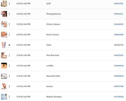Follow the #56361095 asset link
The image size is (126, 101).
tap(119, 24)
